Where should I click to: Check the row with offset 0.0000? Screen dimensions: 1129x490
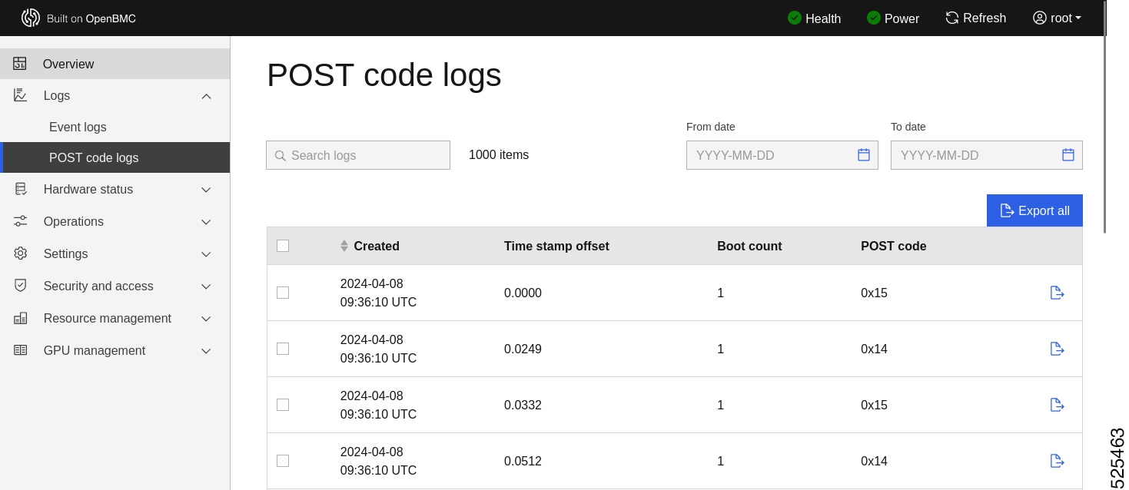(x=283, y=293)
